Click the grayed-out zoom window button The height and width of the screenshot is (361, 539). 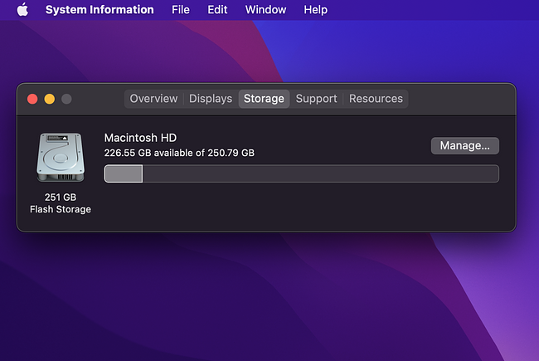(66, 99)
